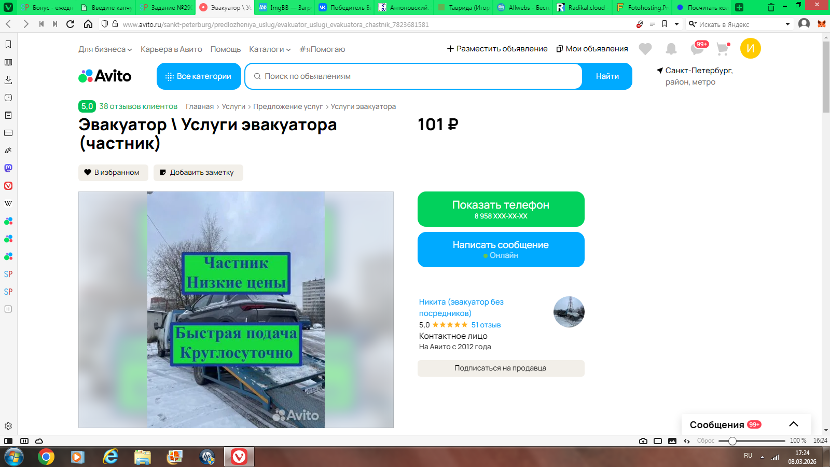The width and height of the screenshot is (830, 467).
Task: Click the Avito logo
Action: 105,76
